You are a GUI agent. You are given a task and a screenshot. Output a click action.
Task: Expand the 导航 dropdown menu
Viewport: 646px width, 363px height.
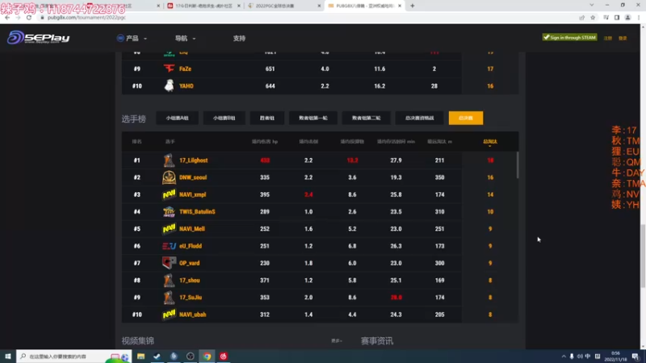click(x=185, y=38)
